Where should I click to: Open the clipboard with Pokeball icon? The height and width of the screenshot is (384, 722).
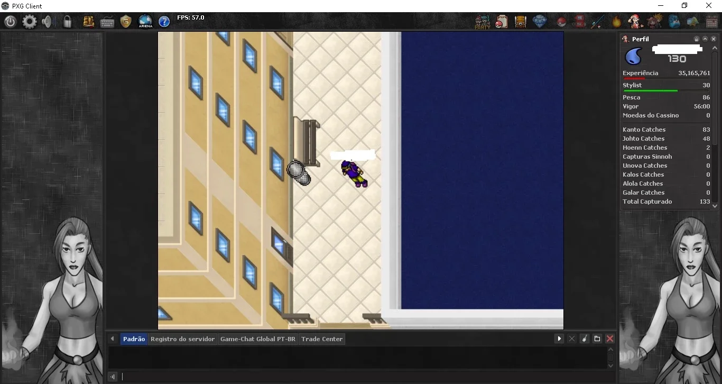pos(502,22)
